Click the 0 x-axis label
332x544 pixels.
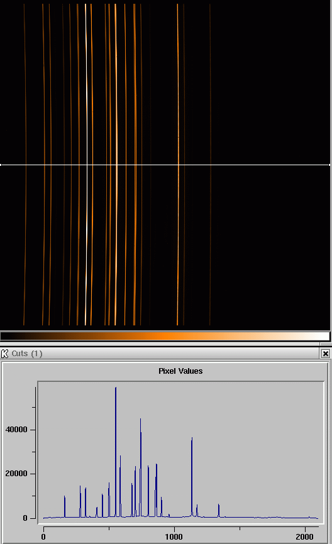[43, 536]
